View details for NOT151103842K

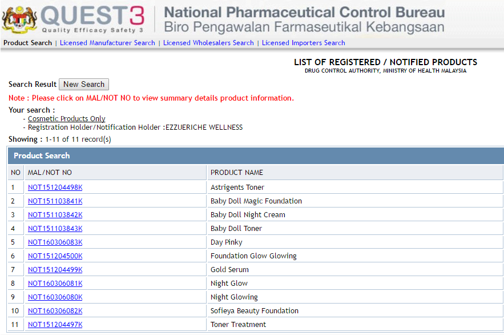[x=55, y=215]
